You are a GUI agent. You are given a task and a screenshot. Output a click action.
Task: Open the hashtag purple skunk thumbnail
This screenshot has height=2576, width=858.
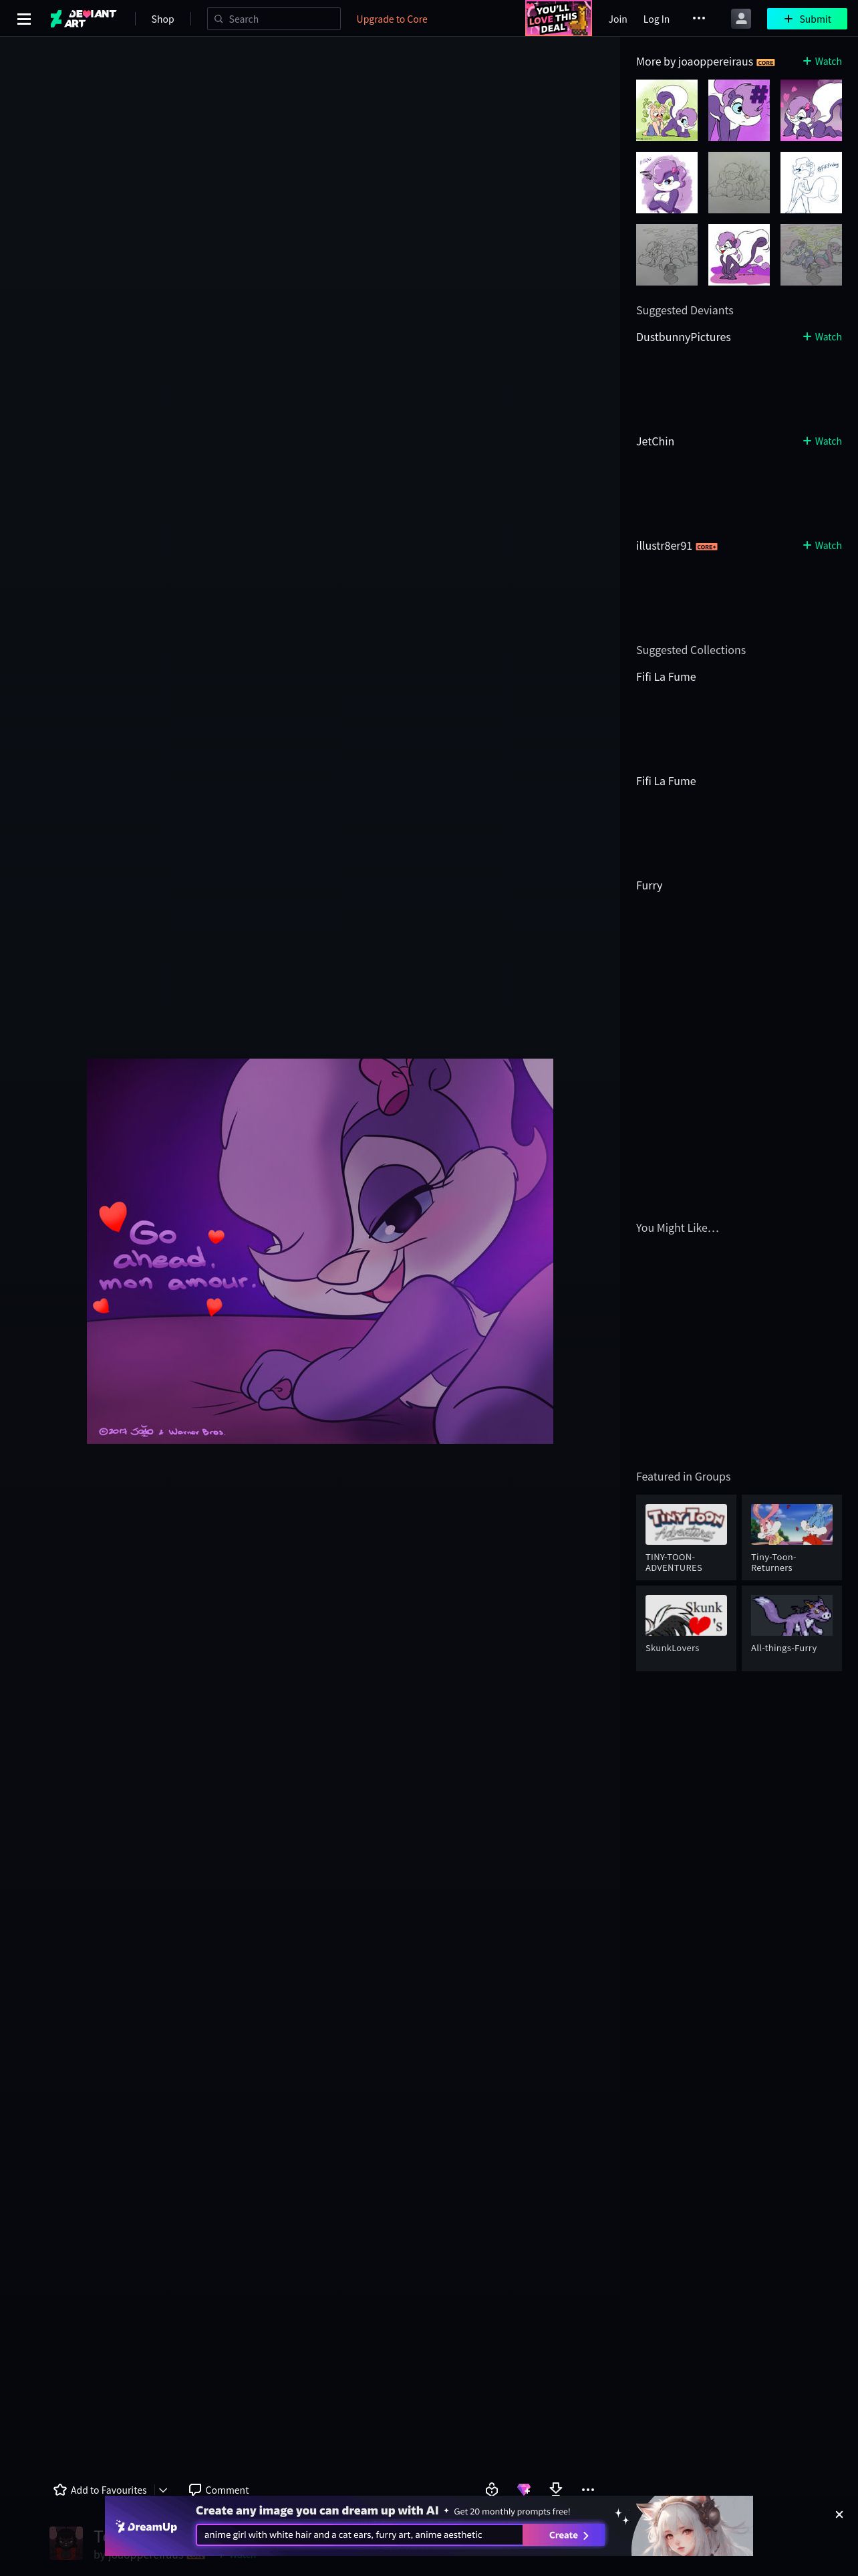click(739, 110)
